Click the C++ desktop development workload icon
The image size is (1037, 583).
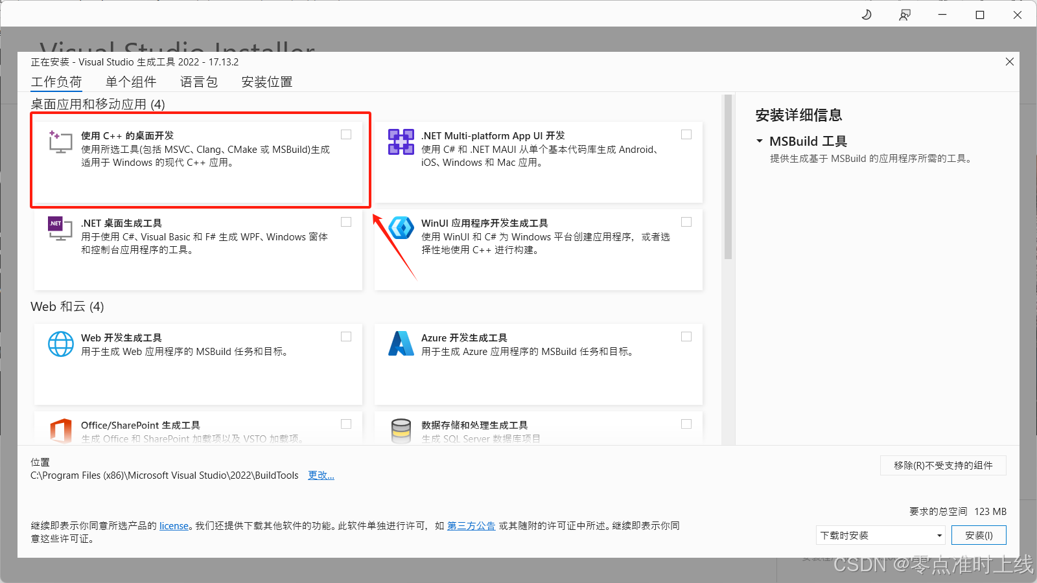point(60,141)
